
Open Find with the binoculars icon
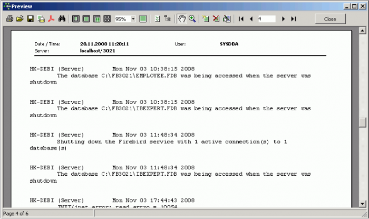[x=62, y=19]
